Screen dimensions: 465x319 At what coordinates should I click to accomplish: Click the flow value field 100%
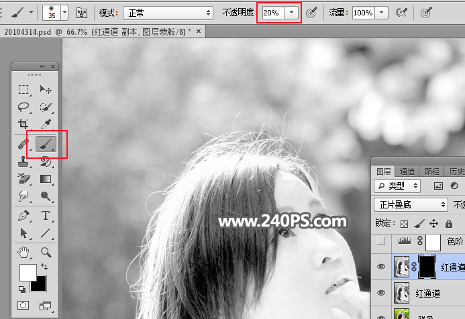click(x=364, y=13)
